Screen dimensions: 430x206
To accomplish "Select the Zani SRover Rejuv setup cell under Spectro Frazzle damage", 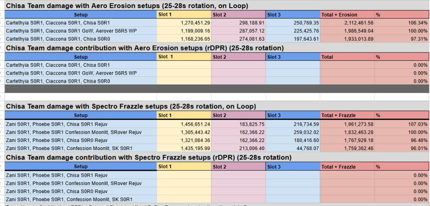I will [81, 132].
